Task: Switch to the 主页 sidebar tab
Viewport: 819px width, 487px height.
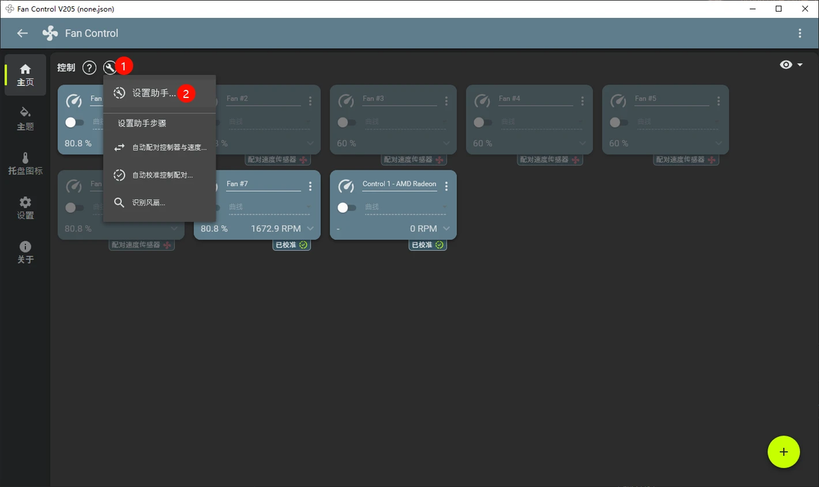Action: (x=25, y=75)
